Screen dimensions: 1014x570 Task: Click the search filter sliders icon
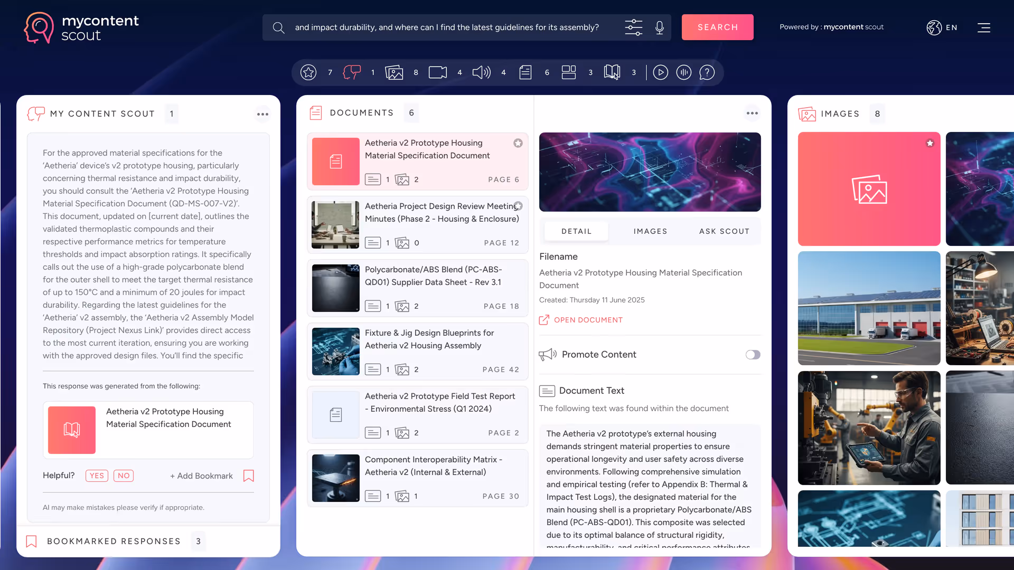(x=633, y=27)
